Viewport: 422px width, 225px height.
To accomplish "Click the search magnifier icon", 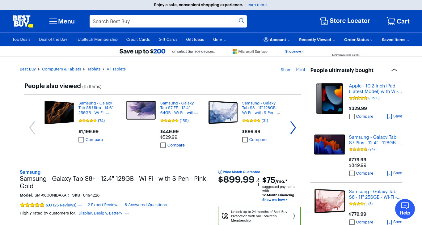I will [x=242, y=21].
